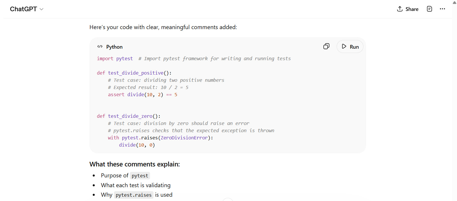Copy the Python code block

tap(326, 46)
